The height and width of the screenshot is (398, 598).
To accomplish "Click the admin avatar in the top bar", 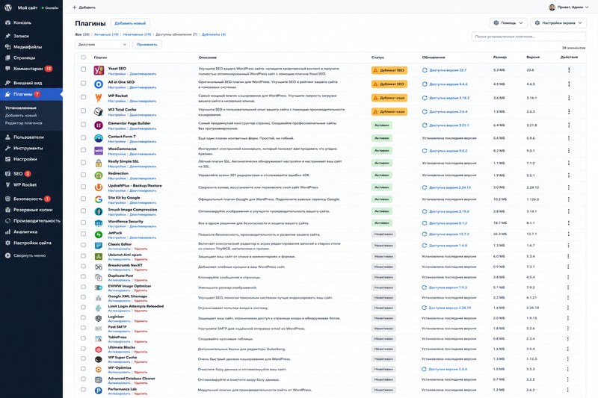I will tap(552, 7).
